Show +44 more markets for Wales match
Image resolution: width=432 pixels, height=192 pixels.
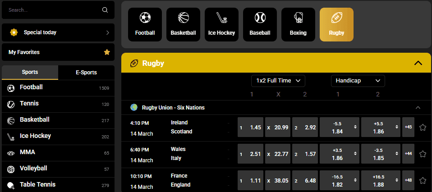408,154
